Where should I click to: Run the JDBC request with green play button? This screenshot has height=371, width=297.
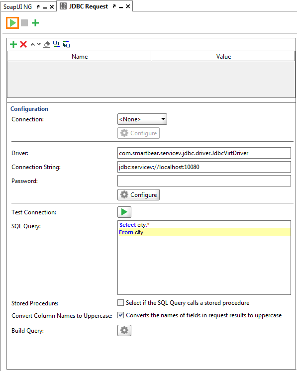click(12, 23)
